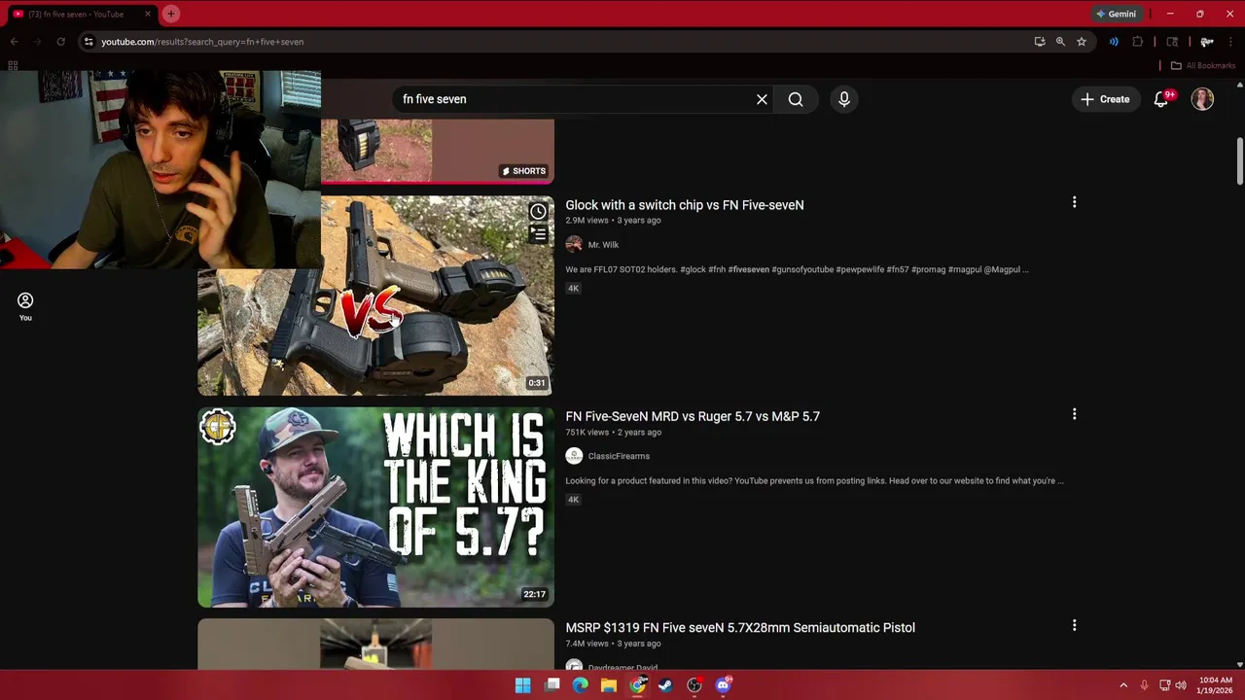1245x700 pixels.
Task: Open 'FN Five-SeveN MRD vs Ruger 5.7 vs M&P 5.7'
Action: click(693, 416)
